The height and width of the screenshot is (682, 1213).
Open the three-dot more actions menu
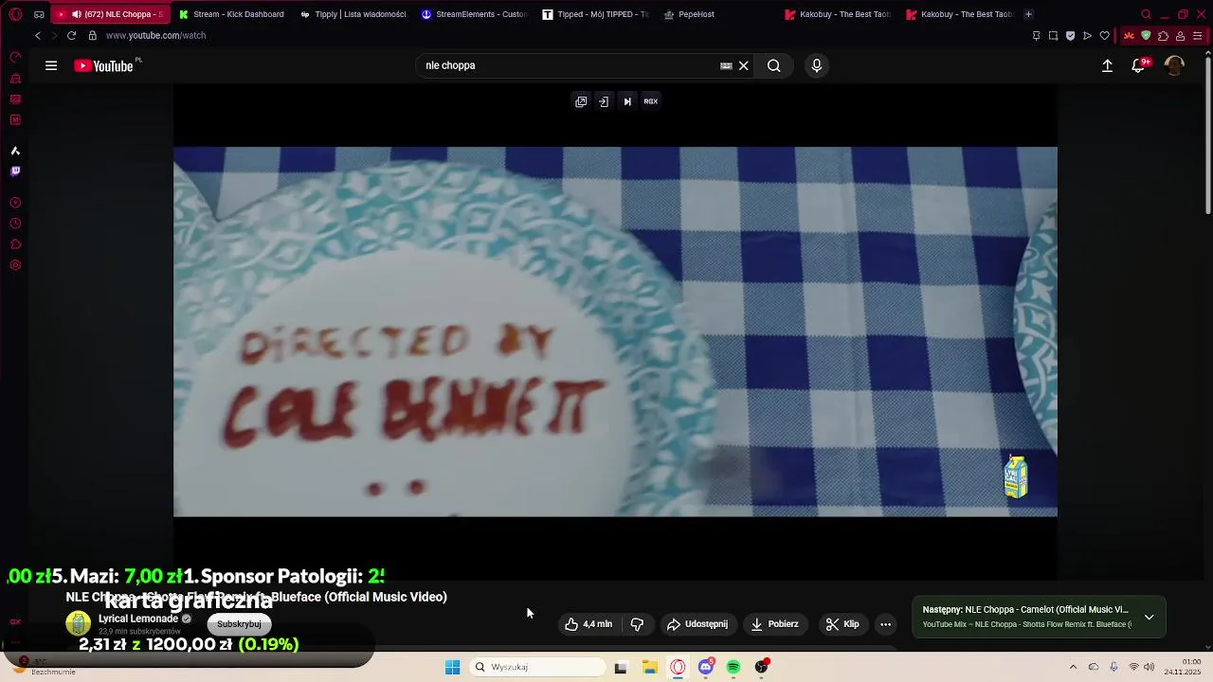click(885, 624)
